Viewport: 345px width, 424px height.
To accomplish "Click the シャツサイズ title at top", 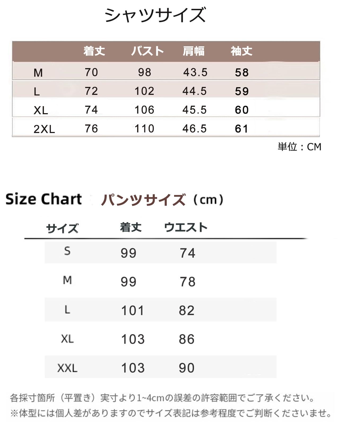I will (x=155, y=15).
